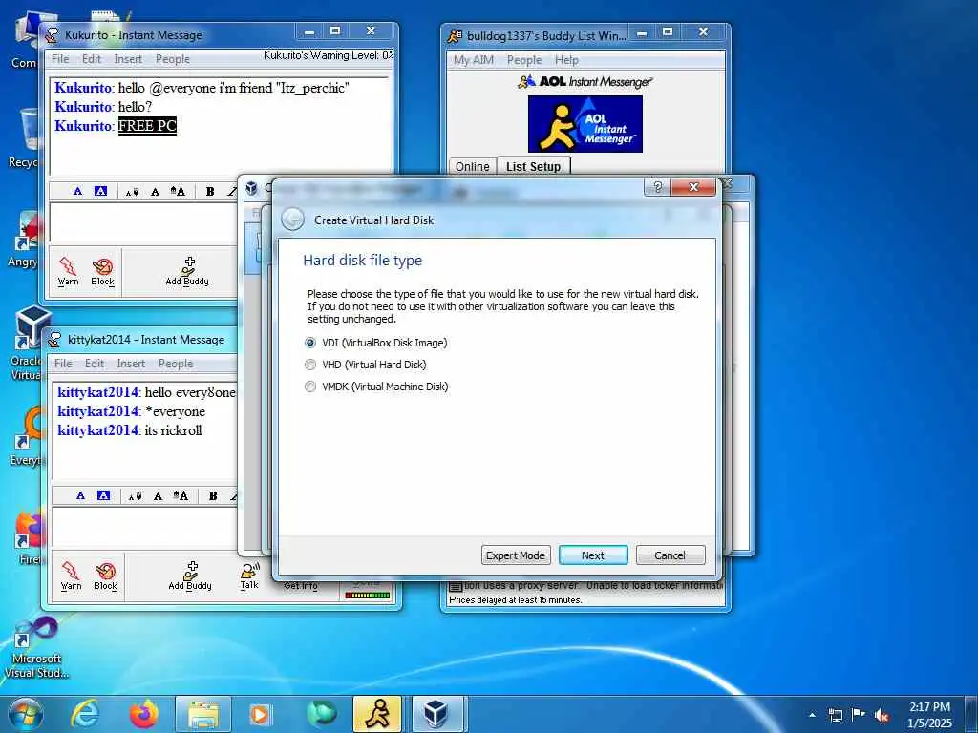Screen dimensions: 978x733
Task: Open Insert menu in Kukurito message window
Action: [x=128, y=59]
